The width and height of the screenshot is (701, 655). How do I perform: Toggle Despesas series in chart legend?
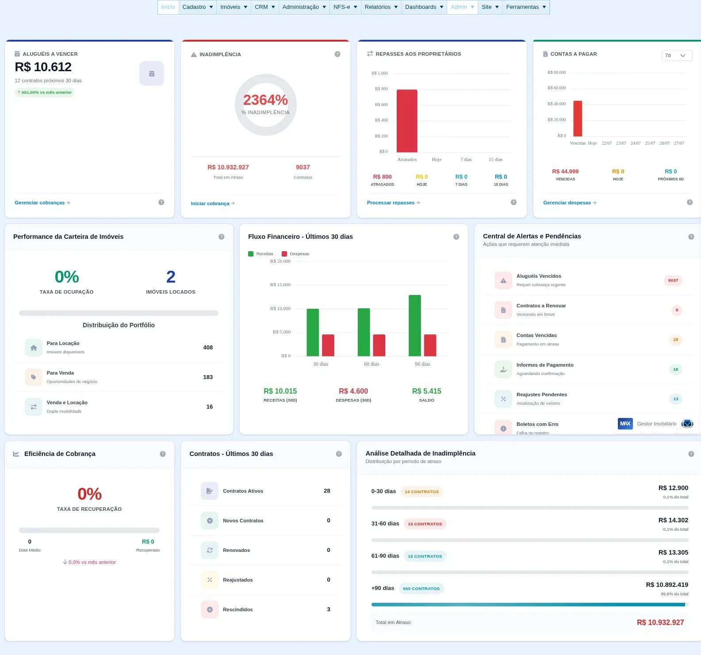(295, 254)
